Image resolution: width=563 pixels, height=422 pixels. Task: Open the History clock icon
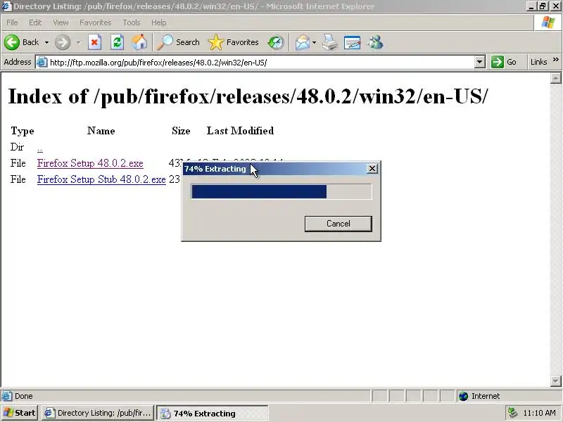[x=275, y=42]
